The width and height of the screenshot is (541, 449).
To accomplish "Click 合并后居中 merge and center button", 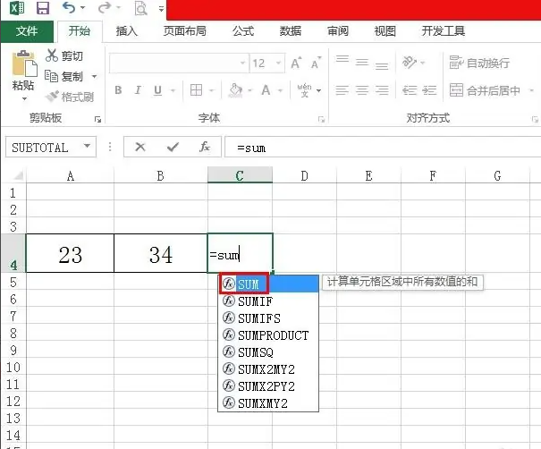I will coord(485,90).
